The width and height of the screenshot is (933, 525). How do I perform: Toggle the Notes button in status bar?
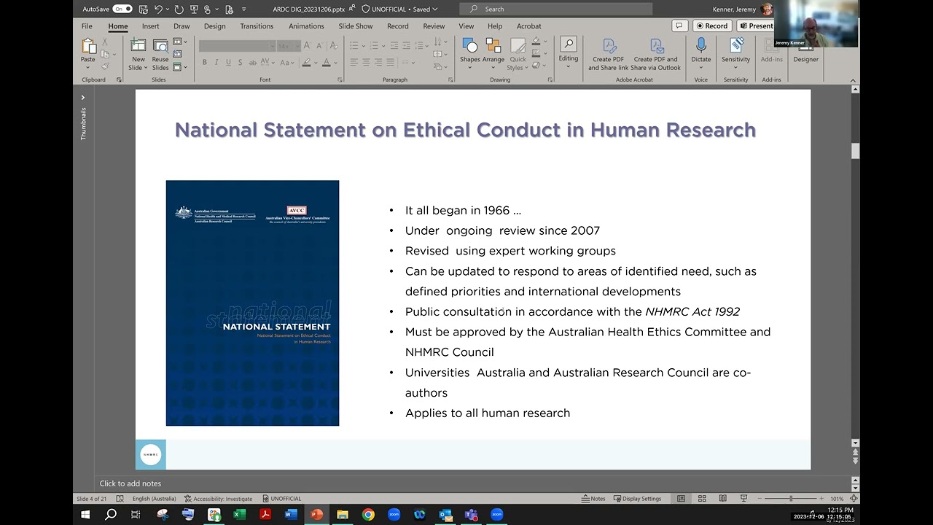click(x=593, y=499)
